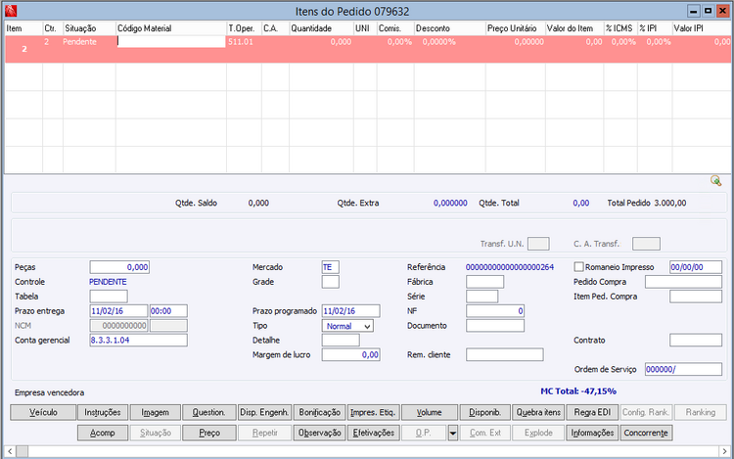The width and height of the screenshot is (734, 459).
Task: Click the Informações button
Action: point(592,433)
